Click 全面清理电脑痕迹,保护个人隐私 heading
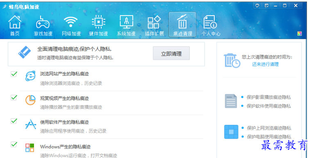The image size is (311, 158). 75,49
